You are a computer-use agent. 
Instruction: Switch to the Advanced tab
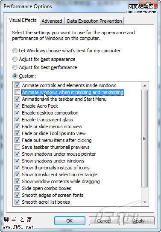coord(52,21)
